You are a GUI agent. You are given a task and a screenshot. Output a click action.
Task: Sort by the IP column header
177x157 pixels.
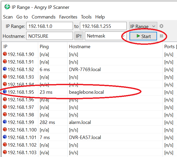[20, 47]
